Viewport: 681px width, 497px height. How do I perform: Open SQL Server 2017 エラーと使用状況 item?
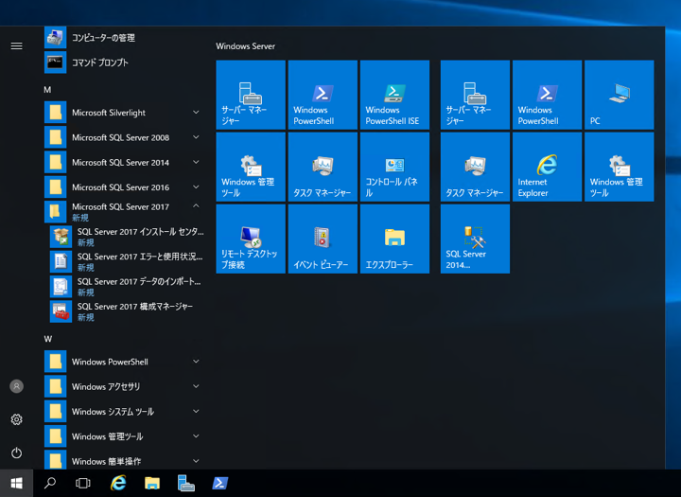coord(127,261)
